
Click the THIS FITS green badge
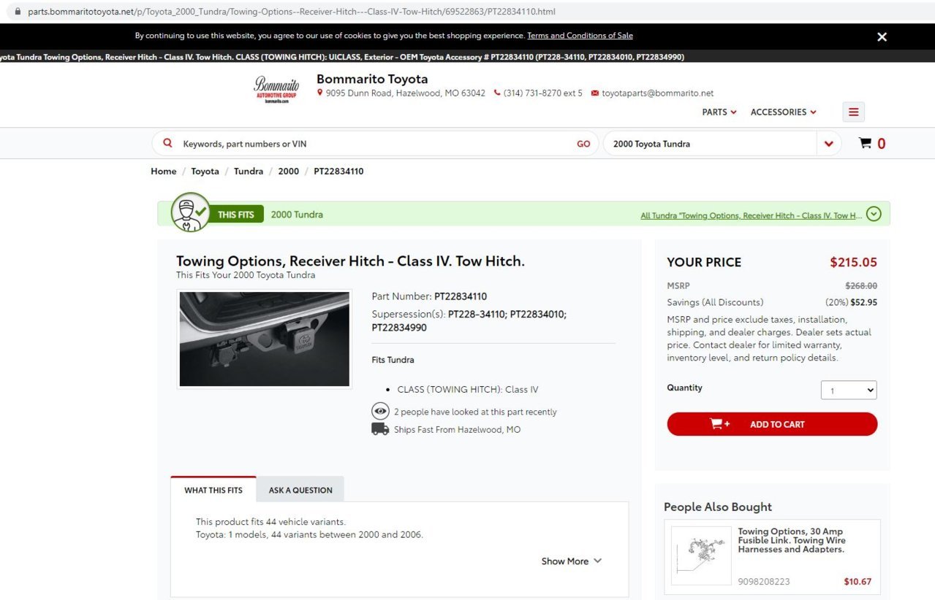click(236, 215)
